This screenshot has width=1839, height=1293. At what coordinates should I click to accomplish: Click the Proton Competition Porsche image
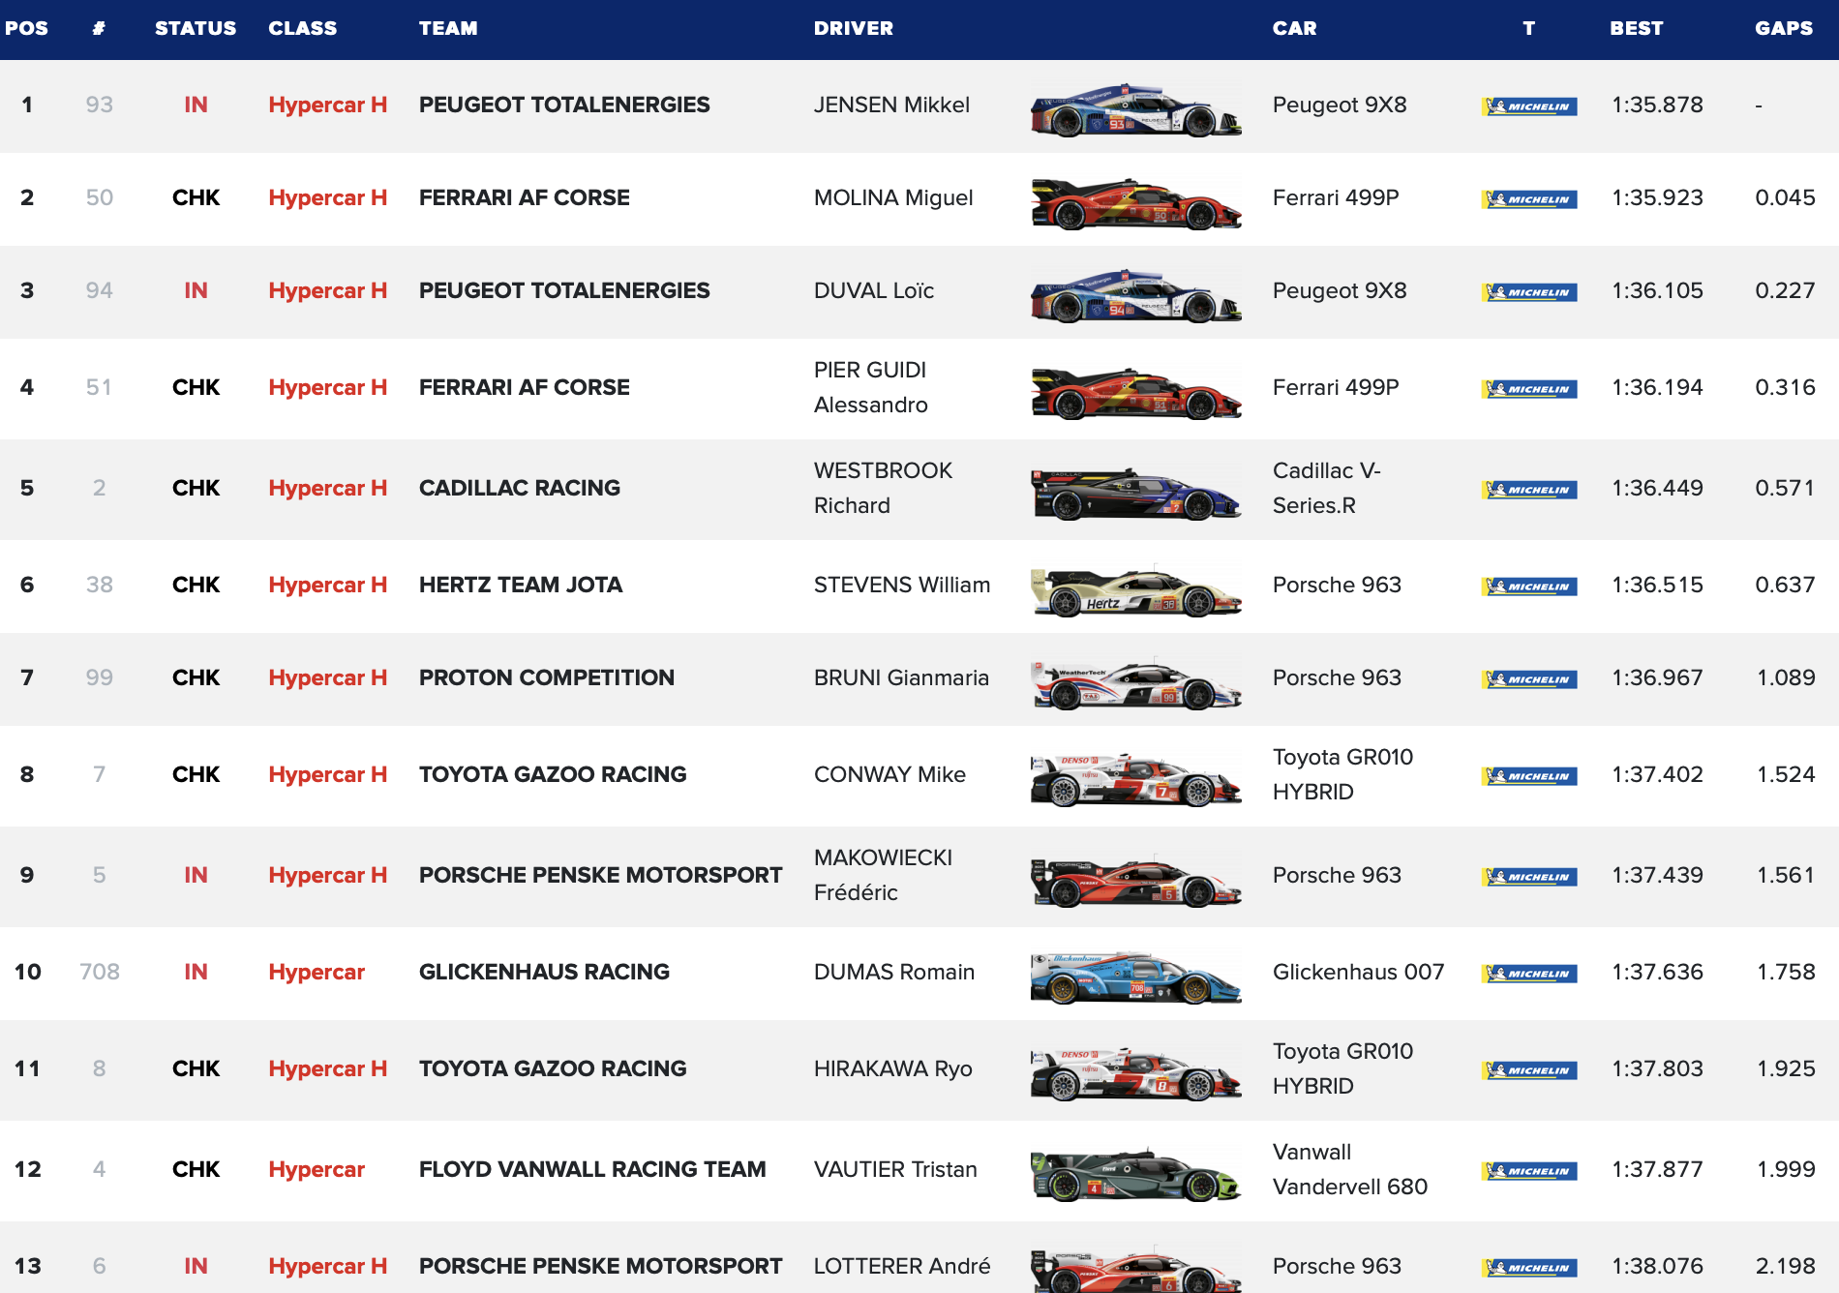tap(1135, 681)
